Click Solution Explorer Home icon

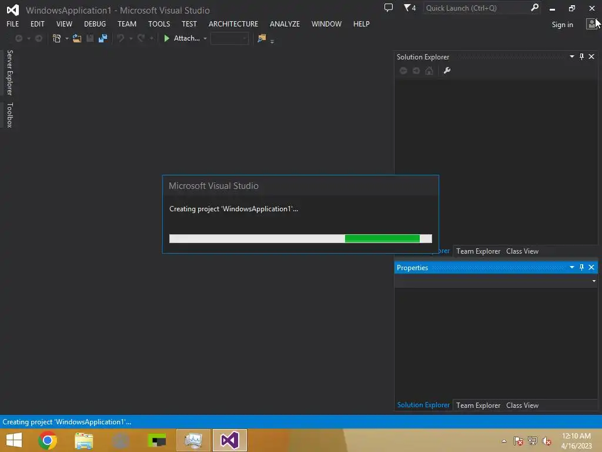point(429,71)
